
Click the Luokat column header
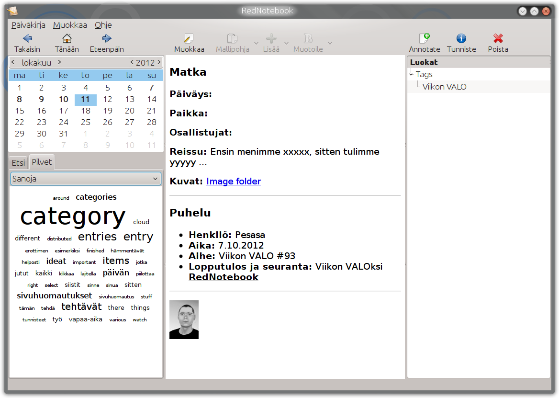[479, 62]
